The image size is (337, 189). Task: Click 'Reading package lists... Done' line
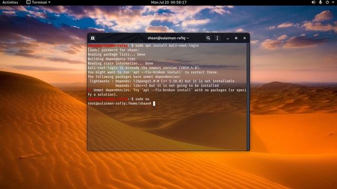click(x=116, y=55)
